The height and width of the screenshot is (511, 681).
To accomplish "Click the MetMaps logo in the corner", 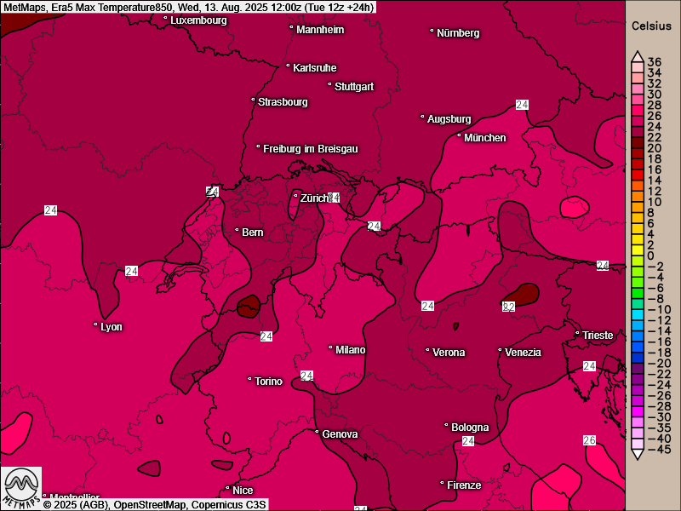I will pyautogui.click(x=21, y=488).
